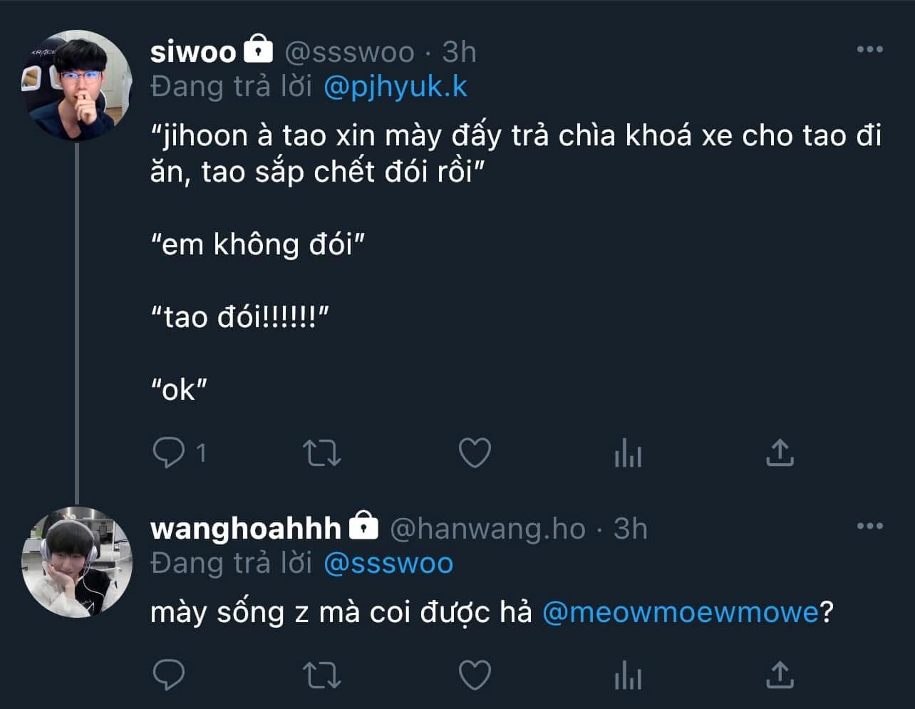Open more options on siwoo's tweet
Screen dimensions: 915x709
coord(869,49)
